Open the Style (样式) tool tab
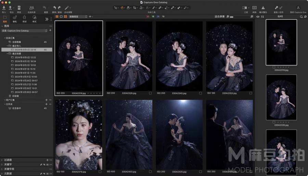Screen dimensions: 308x176 point(34,19)
